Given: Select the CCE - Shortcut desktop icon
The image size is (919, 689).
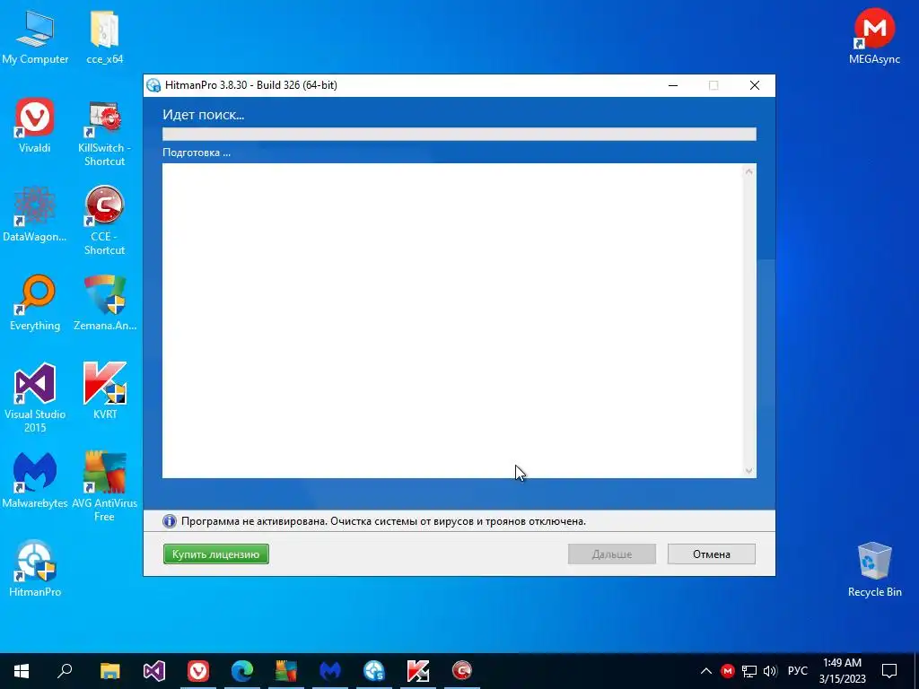Looking at the screenshot, I should click(x=104, y=222).
